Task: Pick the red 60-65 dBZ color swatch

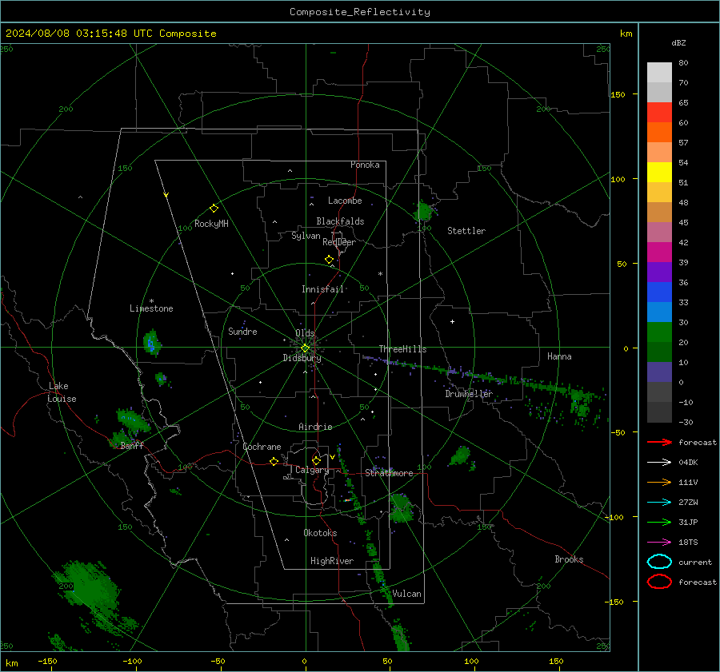Action: click(659, 113)
